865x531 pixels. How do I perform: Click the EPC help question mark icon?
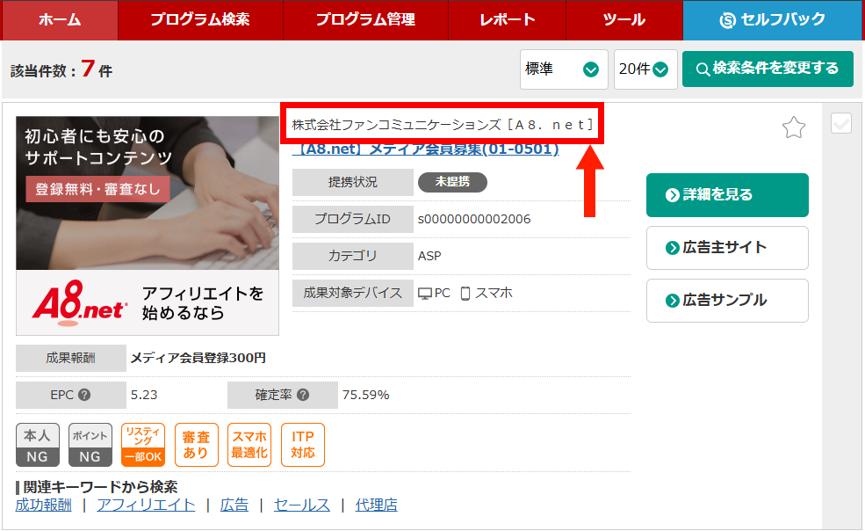(84, 395)
